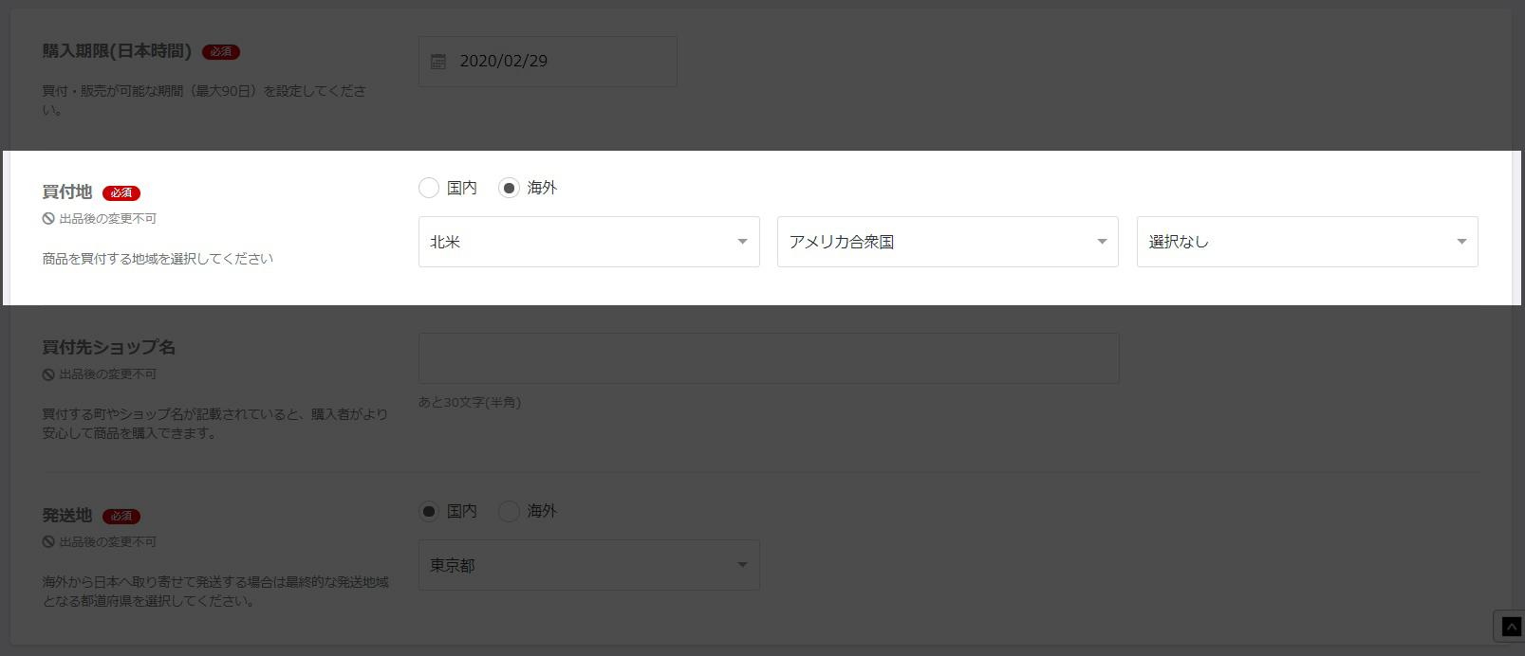Open the 北米 region dropdown

[588, 242]
